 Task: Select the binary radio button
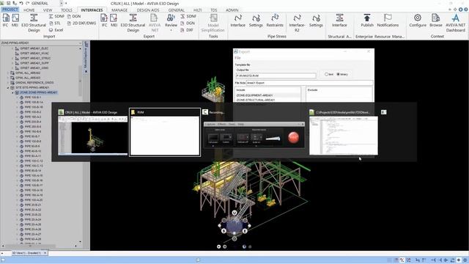point(339,74)
